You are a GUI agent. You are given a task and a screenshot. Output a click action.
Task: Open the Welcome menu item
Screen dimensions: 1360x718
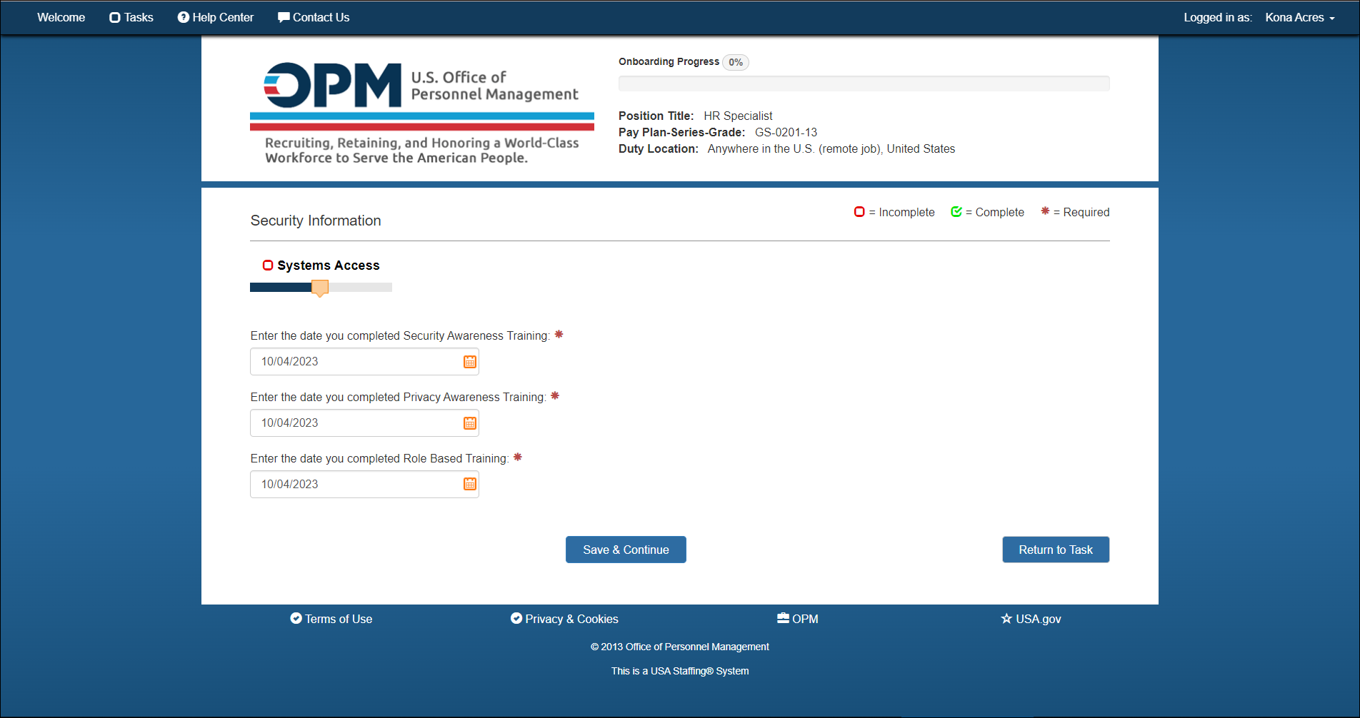(x=61, y=18)
